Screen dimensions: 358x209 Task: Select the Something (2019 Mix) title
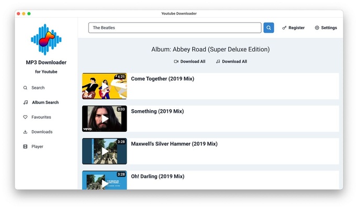coord(158,111)
